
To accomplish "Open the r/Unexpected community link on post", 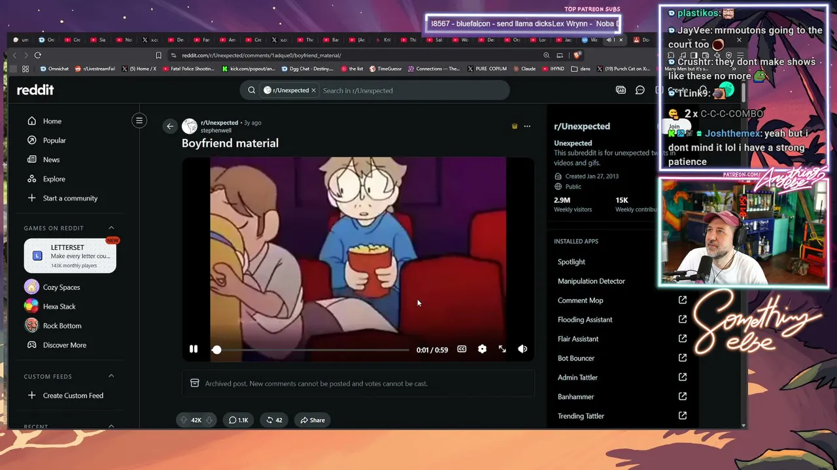I will click(219, 123).
